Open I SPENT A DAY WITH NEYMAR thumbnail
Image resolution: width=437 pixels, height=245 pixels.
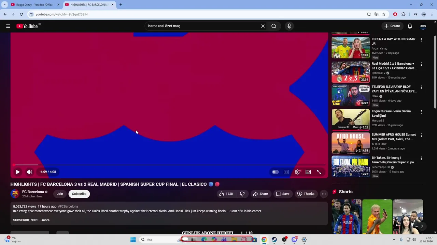(351, 48)
